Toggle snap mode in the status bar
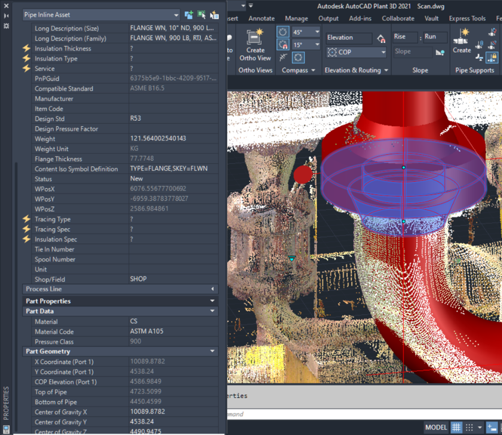This screenshot has height=435, width=502. tap(469, 427)
